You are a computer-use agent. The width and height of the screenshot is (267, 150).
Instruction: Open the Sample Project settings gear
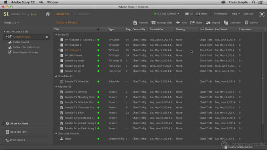point(47,37)
